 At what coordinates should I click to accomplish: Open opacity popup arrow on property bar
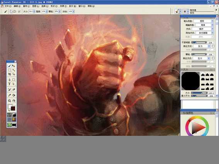pyautogui.click(x=47, y=12)
